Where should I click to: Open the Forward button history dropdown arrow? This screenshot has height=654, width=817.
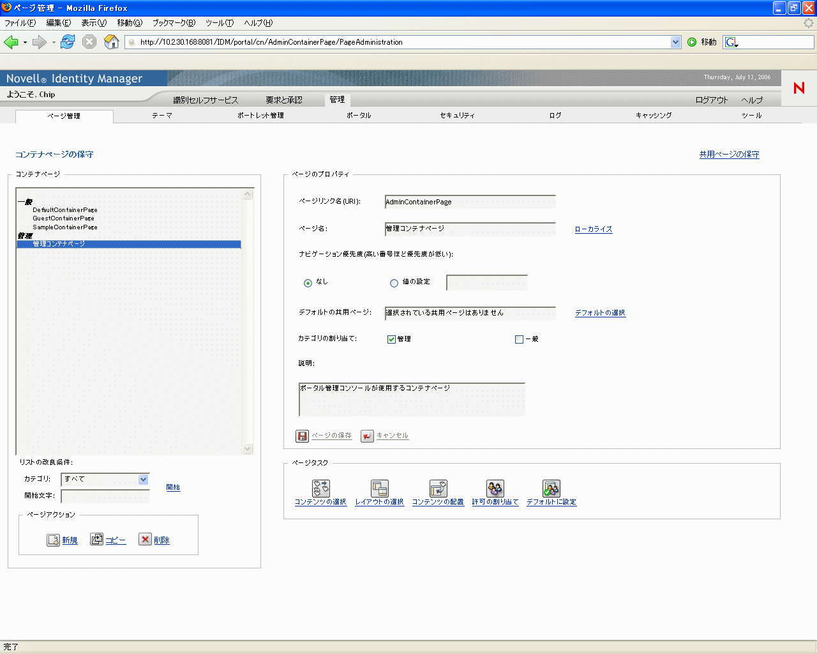pos(54,43)
